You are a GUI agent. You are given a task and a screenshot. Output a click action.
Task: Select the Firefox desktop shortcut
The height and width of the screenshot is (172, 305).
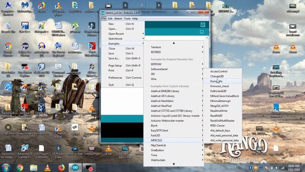[x=41, y=8]
